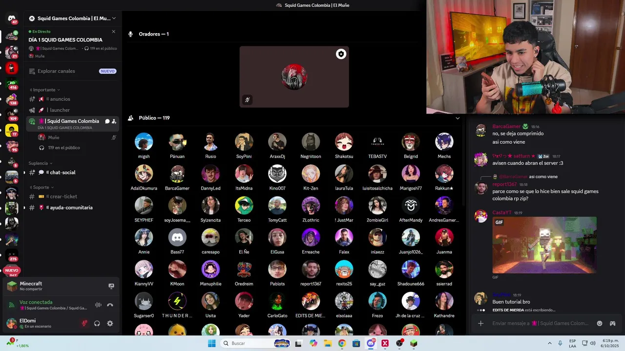Select server icon with 138 badge
This screenshot has height=351, width=625.
pyautogui.click(x=12, y=99)
